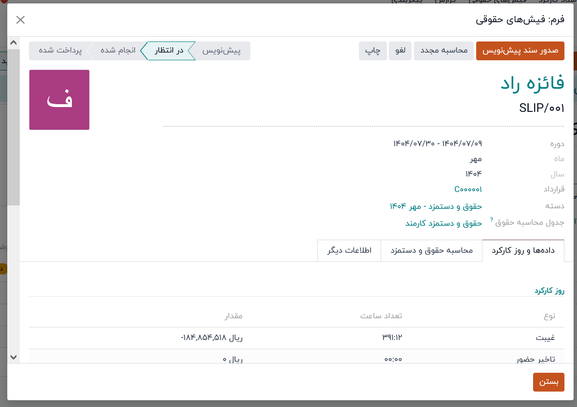This screenshot has width=577, height=407.
Task: Close the payslip form dialog with X
Action: pyautogui.click(x=20, y=20)
